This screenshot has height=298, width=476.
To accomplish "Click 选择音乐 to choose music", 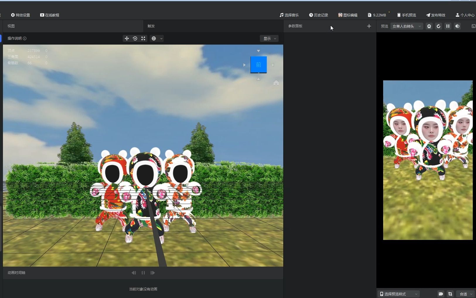I will [289, 15].
